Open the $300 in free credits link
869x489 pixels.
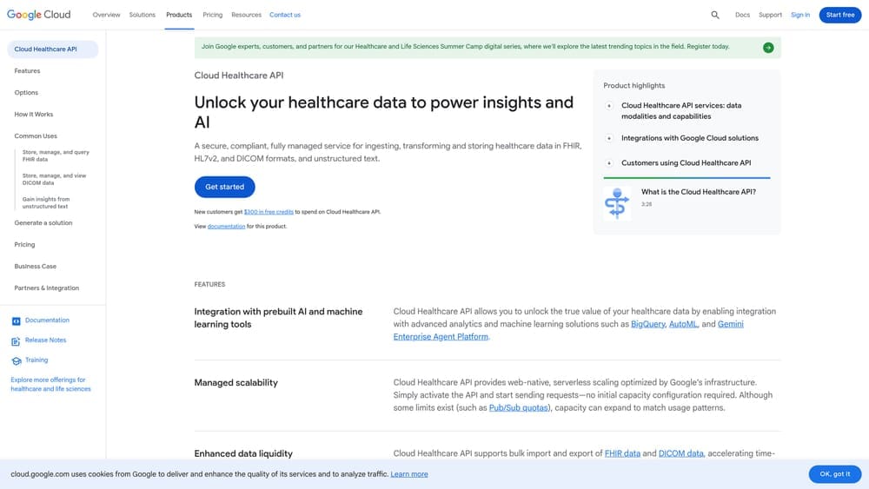point(269,212)
